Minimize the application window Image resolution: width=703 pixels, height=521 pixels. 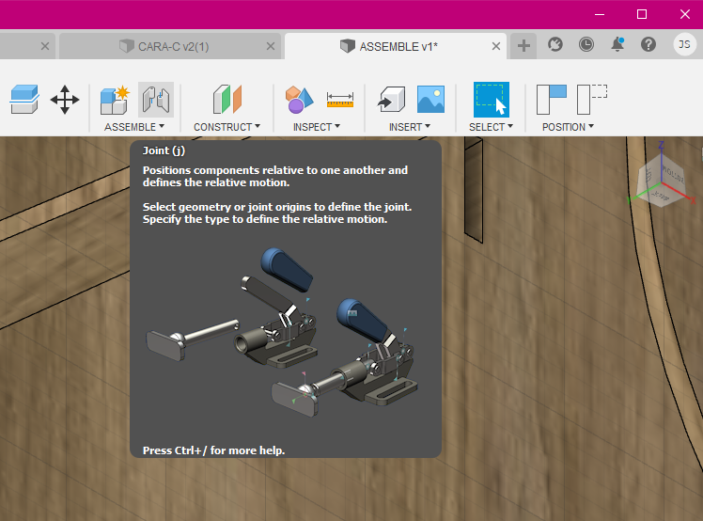(x=600, y=14)
